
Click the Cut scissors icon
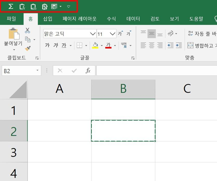tap(27, 30)
